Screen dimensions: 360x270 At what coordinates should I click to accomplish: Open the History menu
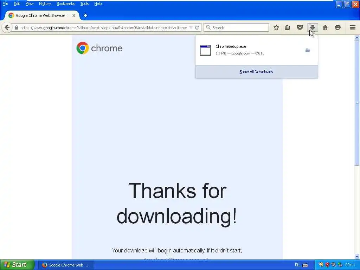pyautogui.click(x=45, y=4)
